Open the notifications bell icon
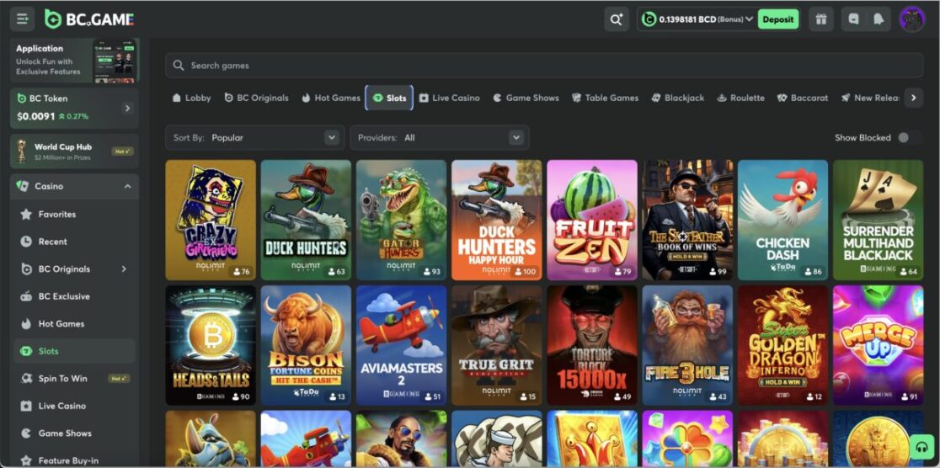Viewport: 940px width, 468px height. (879, 19)
